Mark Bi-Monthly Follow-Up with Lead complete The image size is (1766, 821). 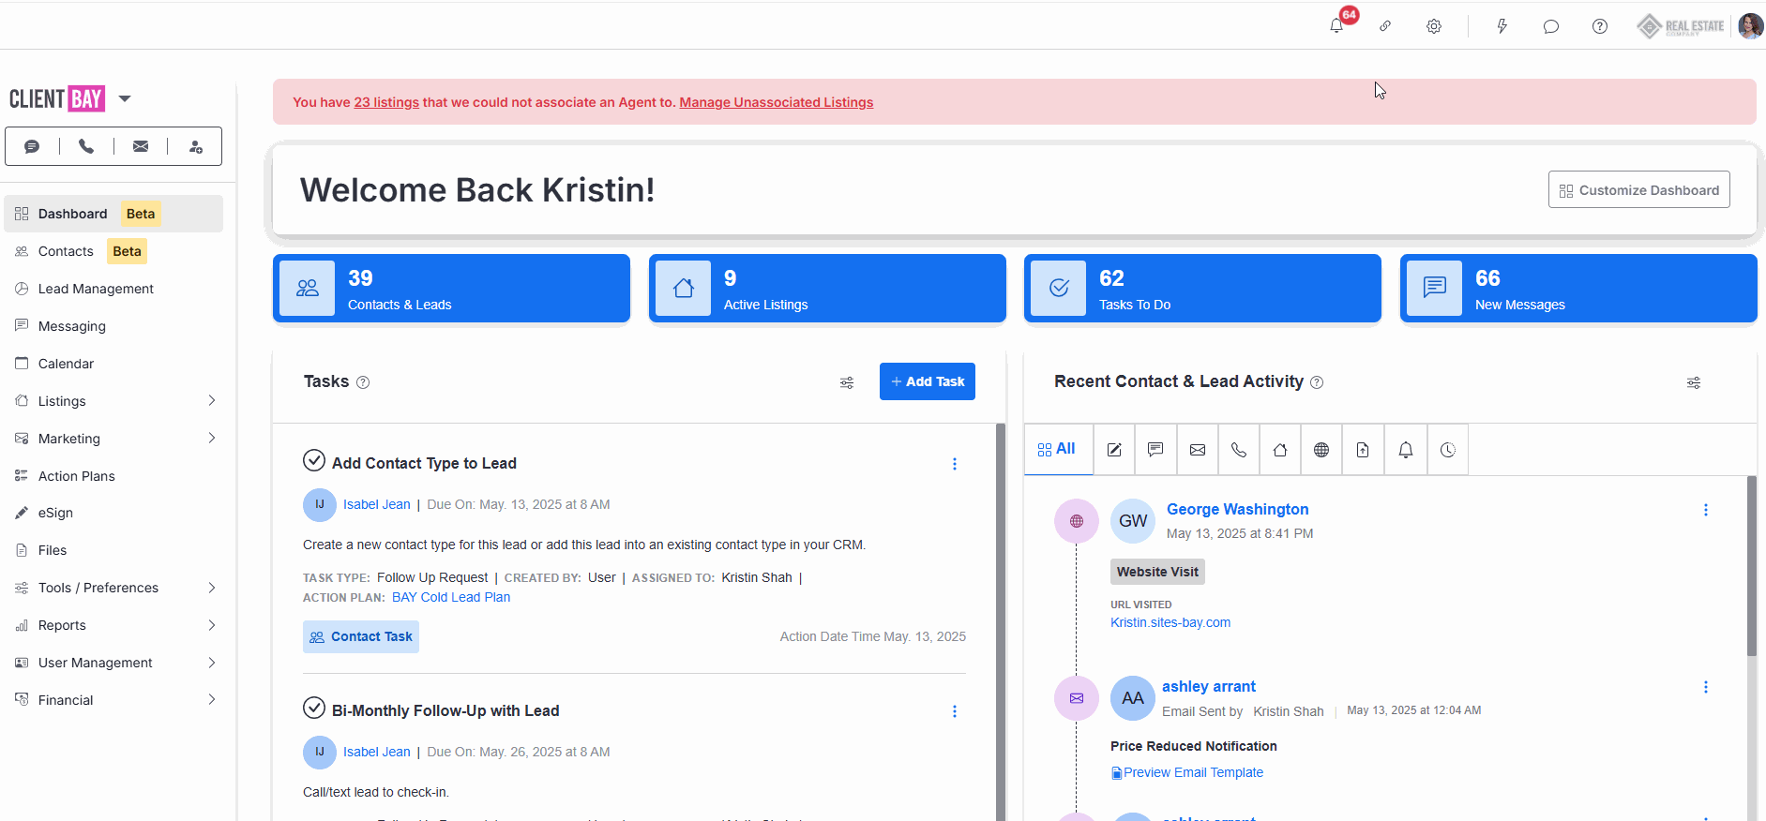[x=314, y=709]
